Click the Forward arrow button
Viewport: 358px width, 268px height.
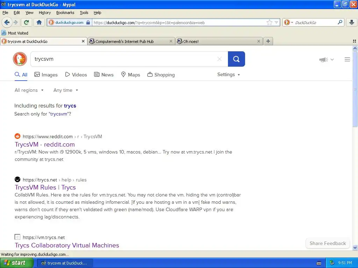[x=15, y=22]
